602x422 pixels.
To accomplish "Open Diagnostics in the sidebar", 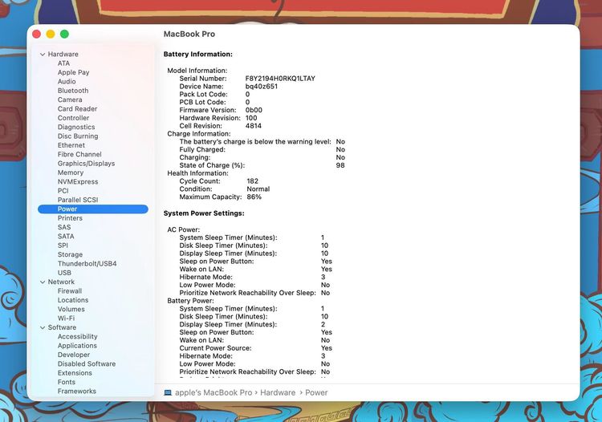I will (x=76, y=127).
